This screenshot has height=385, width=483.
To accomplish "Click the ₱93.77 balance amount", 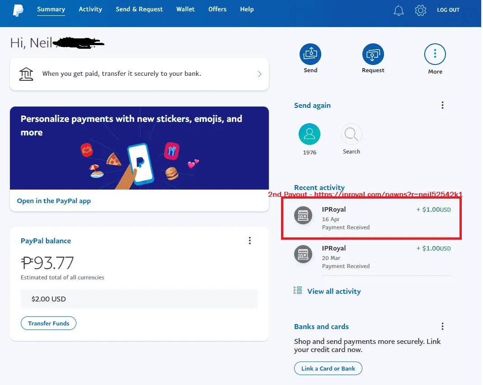I will 47,263.
